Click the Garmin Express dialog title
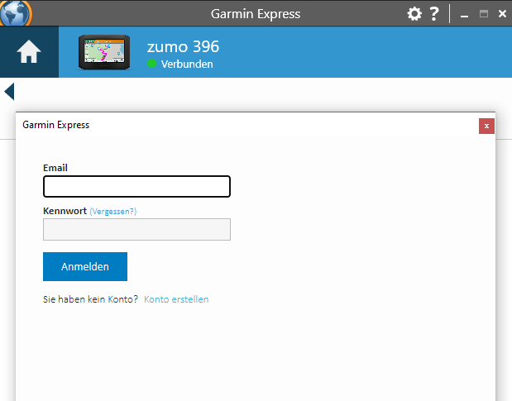 56,125
